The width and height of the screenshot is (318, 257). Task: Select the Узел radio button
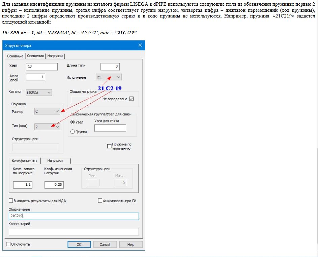click(x=73, y=122)
